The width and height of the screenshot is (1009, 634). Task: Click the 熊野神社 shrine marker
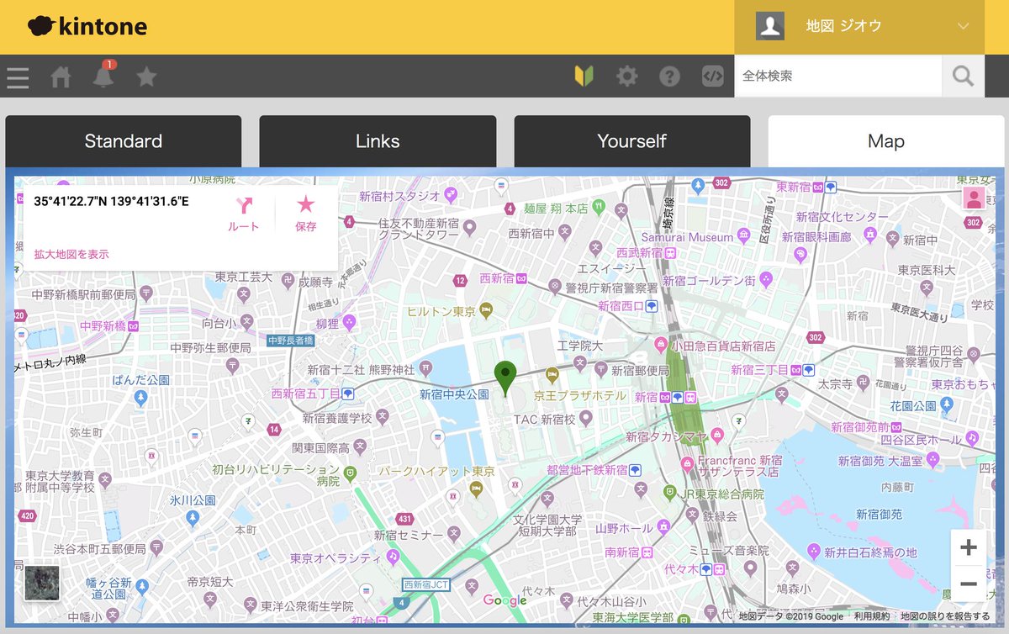[x=426, y=368]
